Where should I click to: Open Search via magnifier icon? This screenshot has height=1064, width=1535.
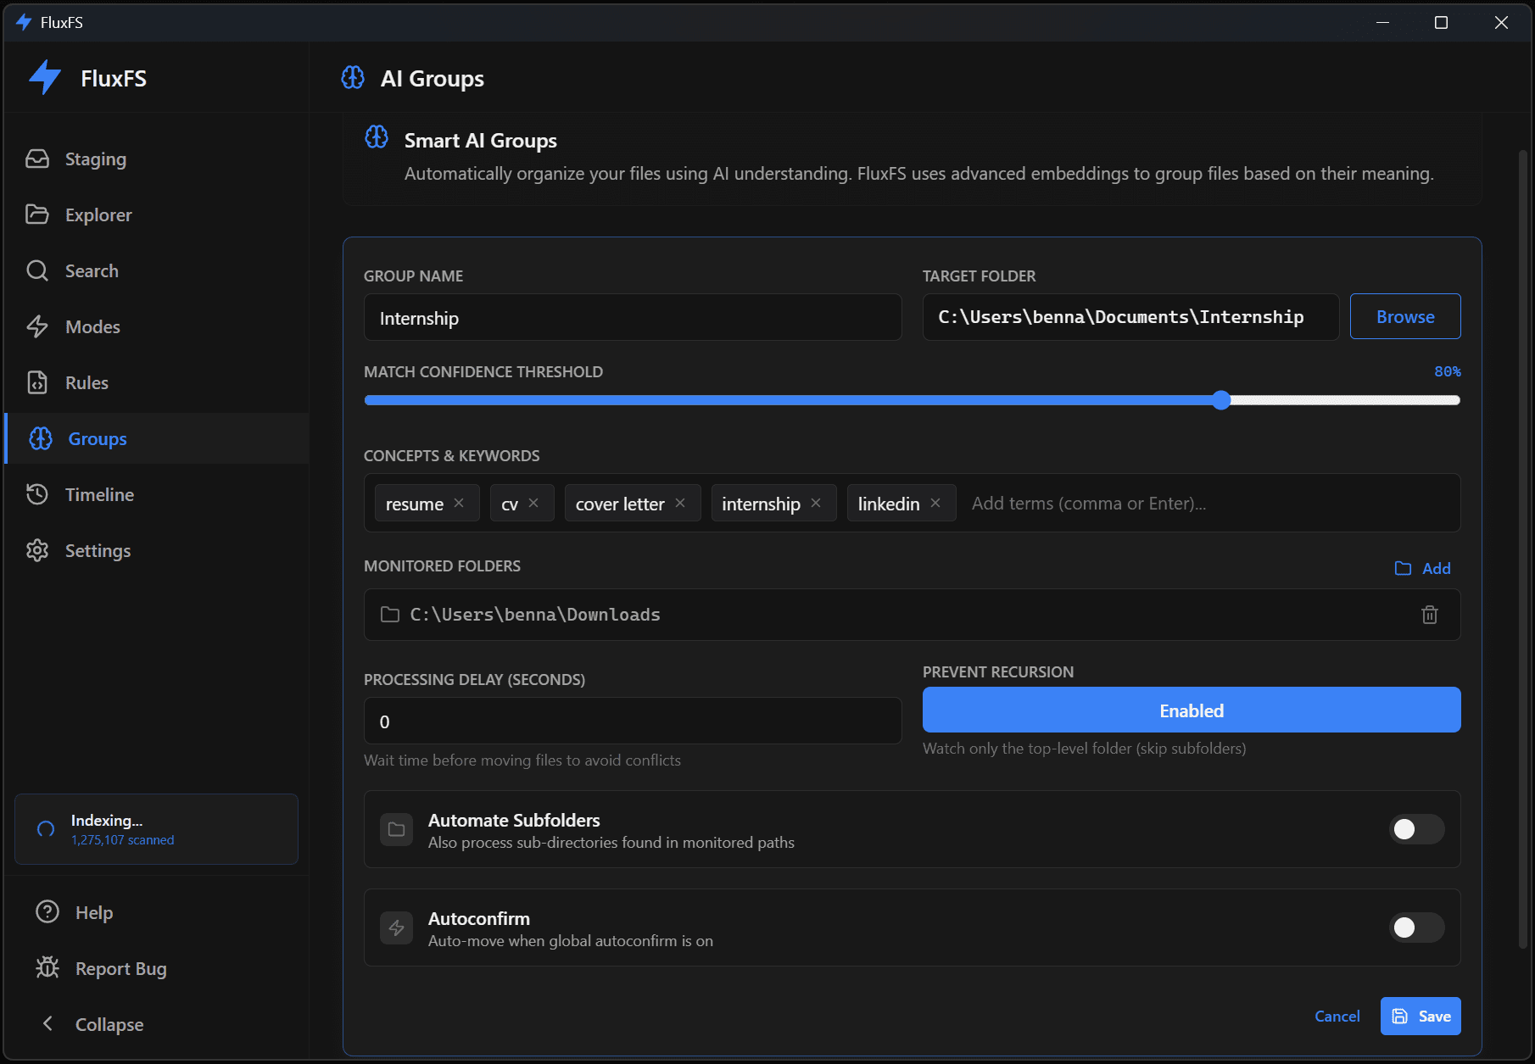(x=38, y=270)
